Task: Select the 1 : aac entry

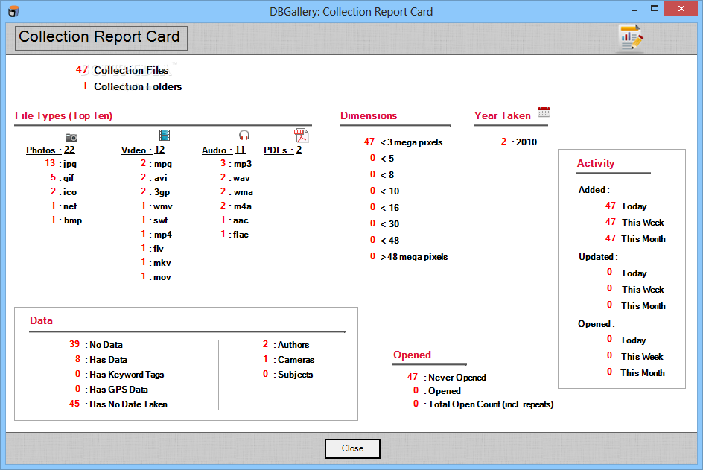Action: click(235, 220)
